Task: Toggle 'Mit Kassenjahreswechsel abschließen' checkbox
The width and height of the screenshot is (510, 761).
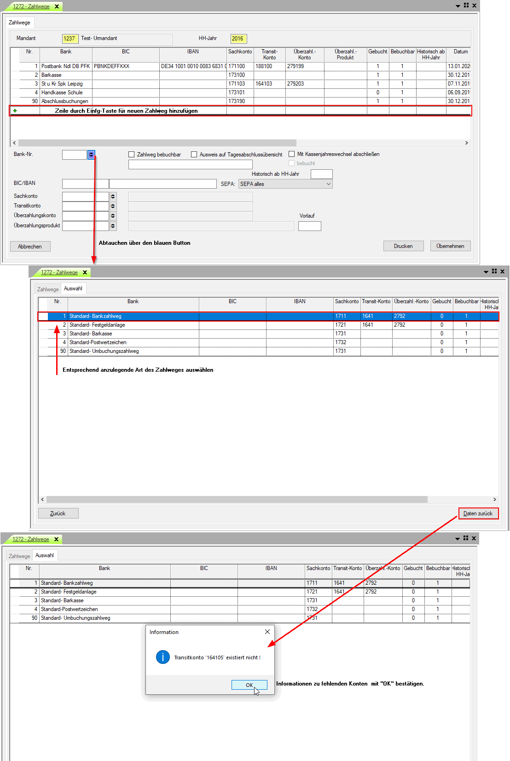Action: point(292,154)
